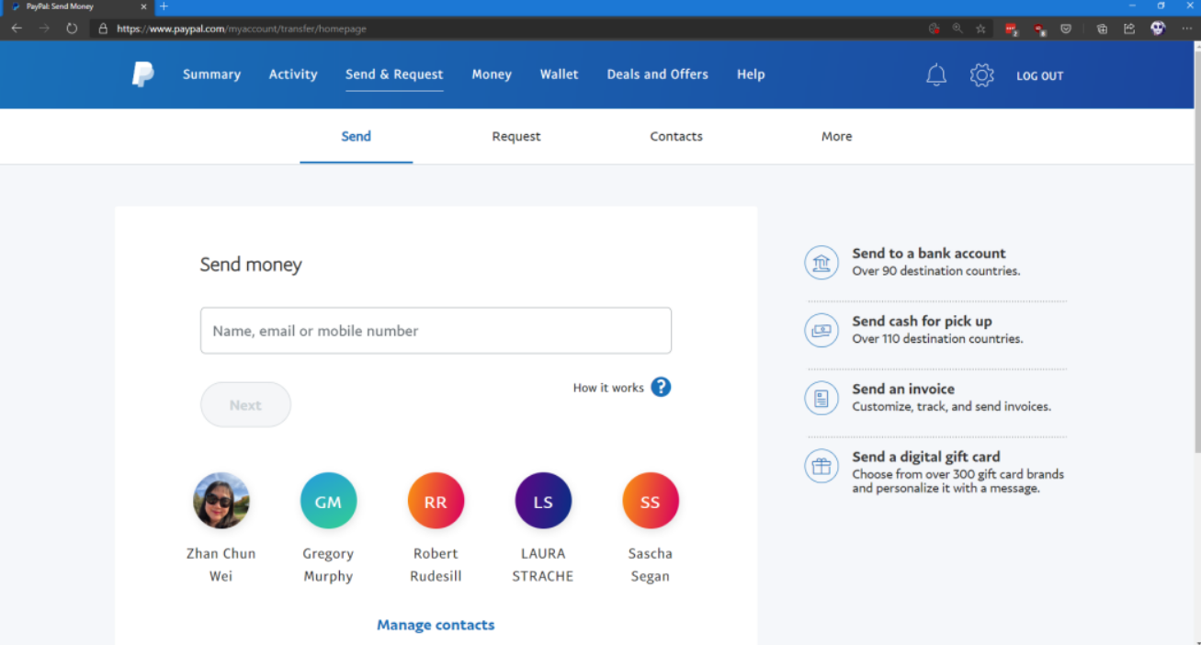Open the Help menu item
Viewport: 1201px width, 645px height.
point(751,74)
